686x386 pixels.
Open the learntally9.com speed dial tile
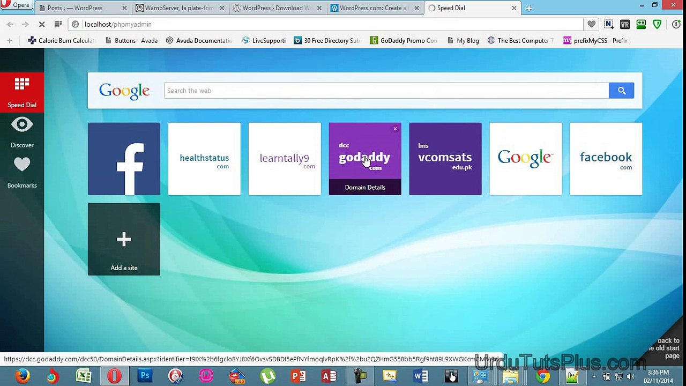[x=285, y=159]
